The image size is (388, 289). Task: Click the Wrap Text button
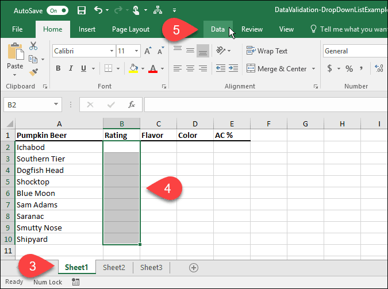click(267, 51)
